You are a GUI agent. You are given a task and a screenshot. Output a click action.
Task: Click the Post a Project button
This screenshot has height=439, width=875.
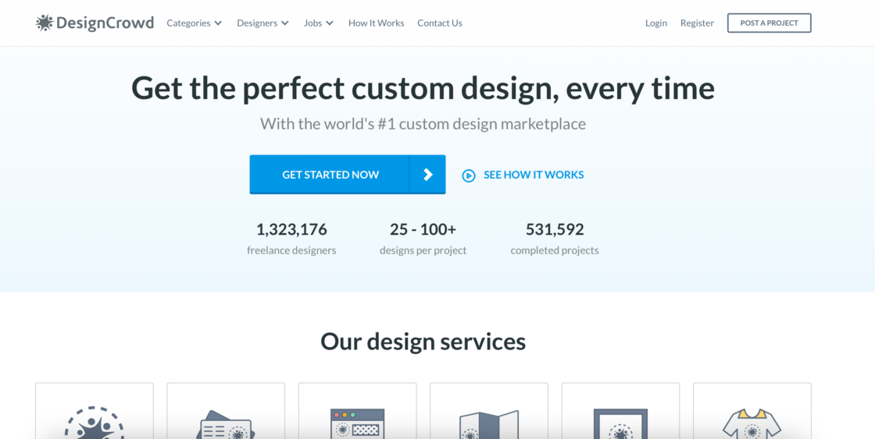(x=769, y=23)
